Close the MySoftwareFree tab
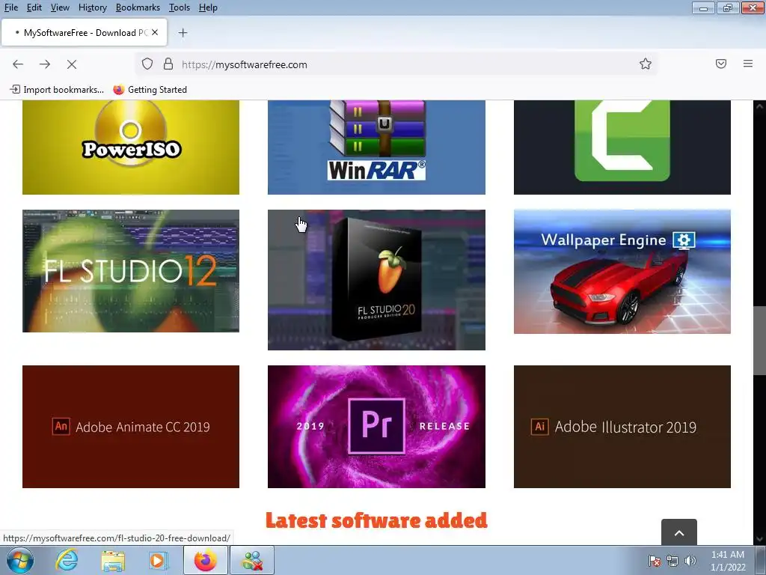Viewport: 766px width, 575px height. (x=155, y=32)
